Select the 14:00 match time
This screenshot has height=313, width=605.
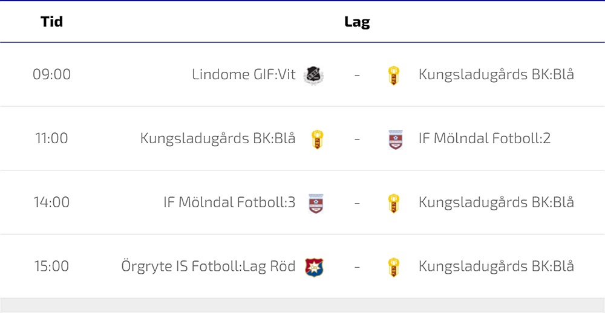point(51,202)
